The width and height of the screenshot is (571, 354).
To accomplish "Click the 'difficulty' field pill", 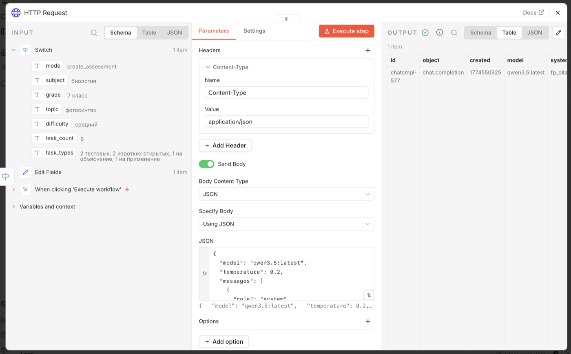I will coord(51,124).
